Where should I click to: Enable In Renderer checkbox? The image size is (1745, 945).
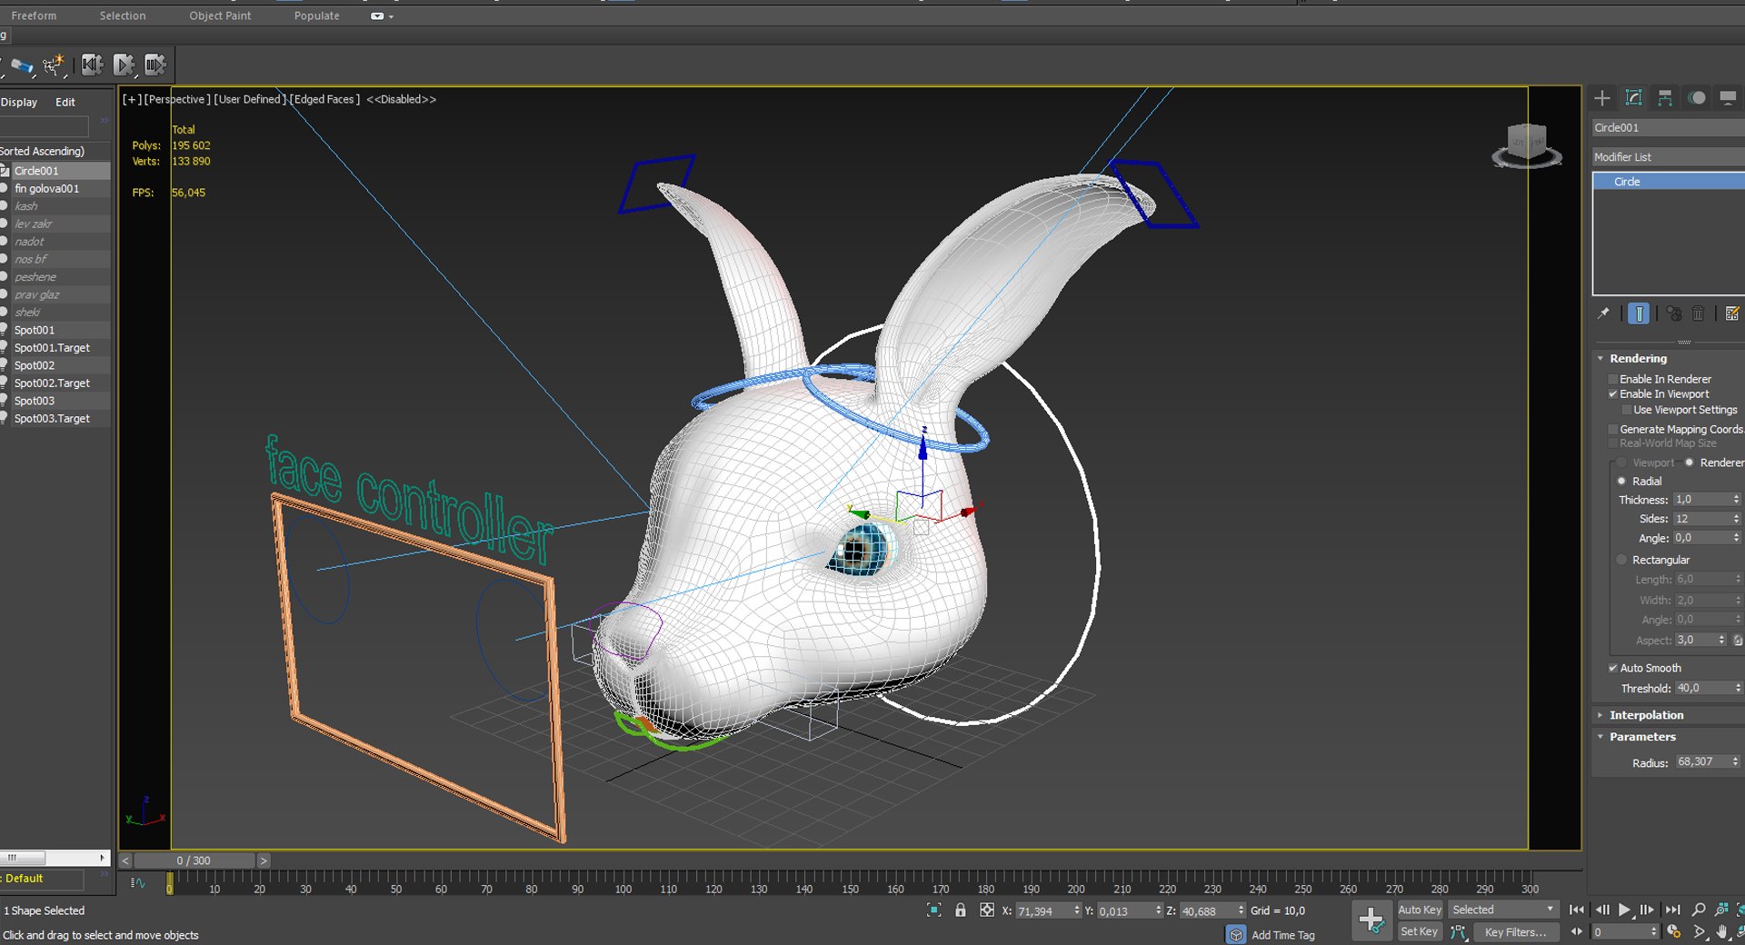1613,379
